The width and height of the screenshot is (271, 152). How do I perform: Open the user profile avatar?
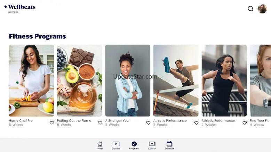(262, 9)
